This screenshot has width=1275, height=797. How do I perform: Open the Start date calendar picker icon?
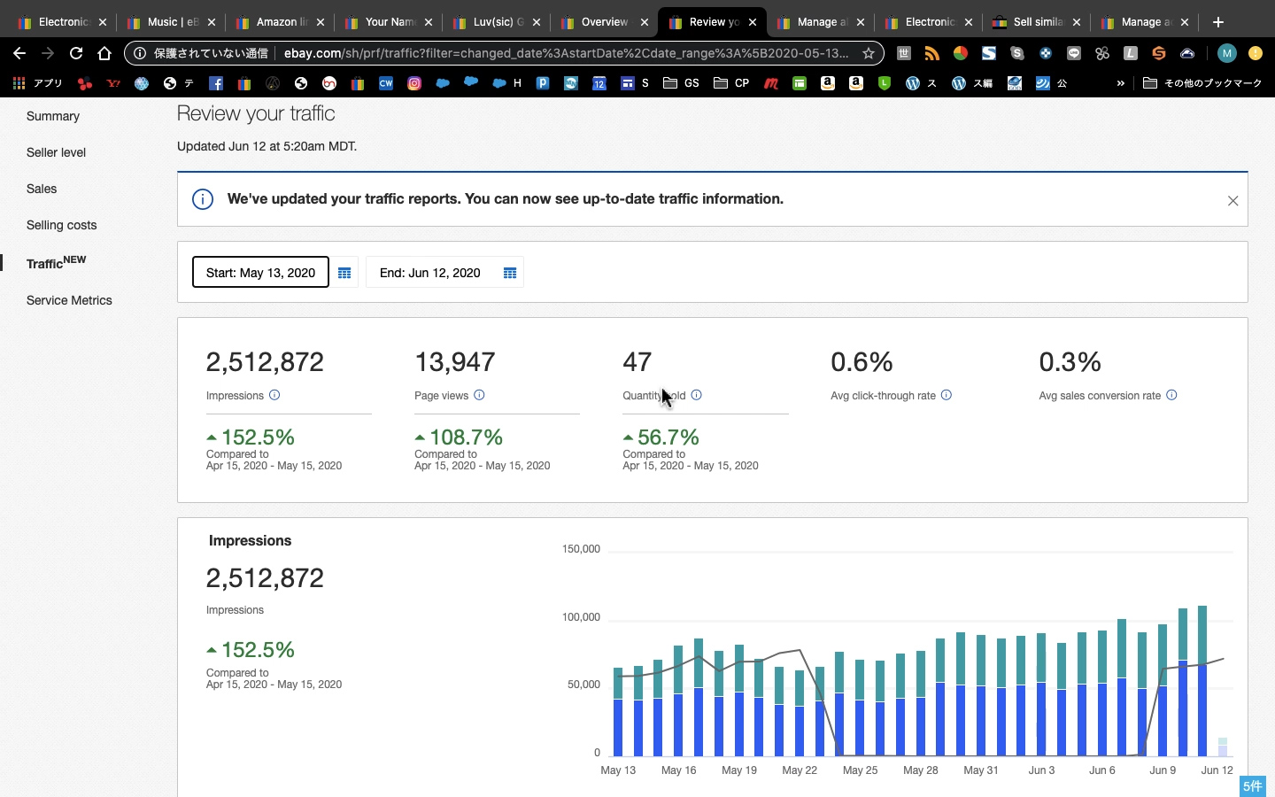point(344,273)
